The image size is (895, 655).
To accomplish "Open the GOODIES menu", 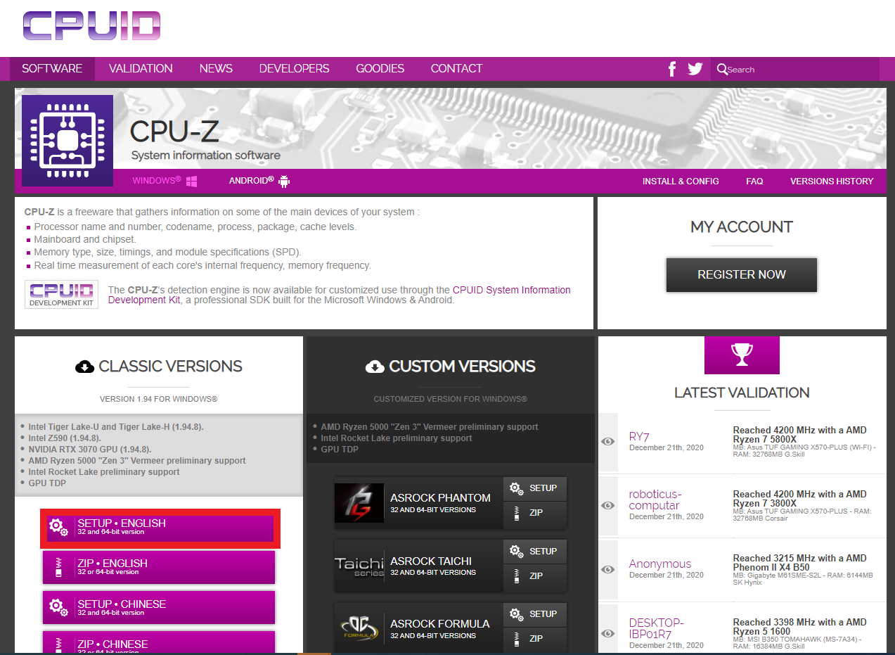I will click(380, 69).
